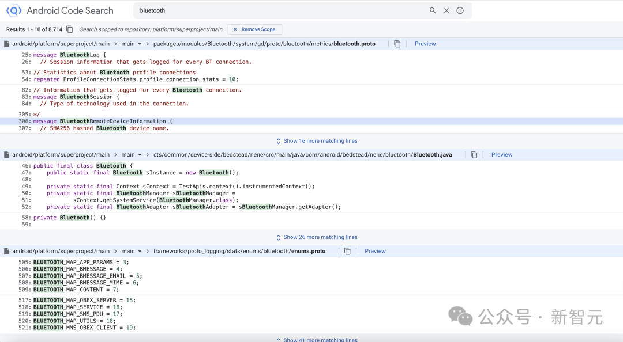Viewport: 623px width, 342px height.
Task: Preview the enums.proto file
Action: click(x=375, y=251)
